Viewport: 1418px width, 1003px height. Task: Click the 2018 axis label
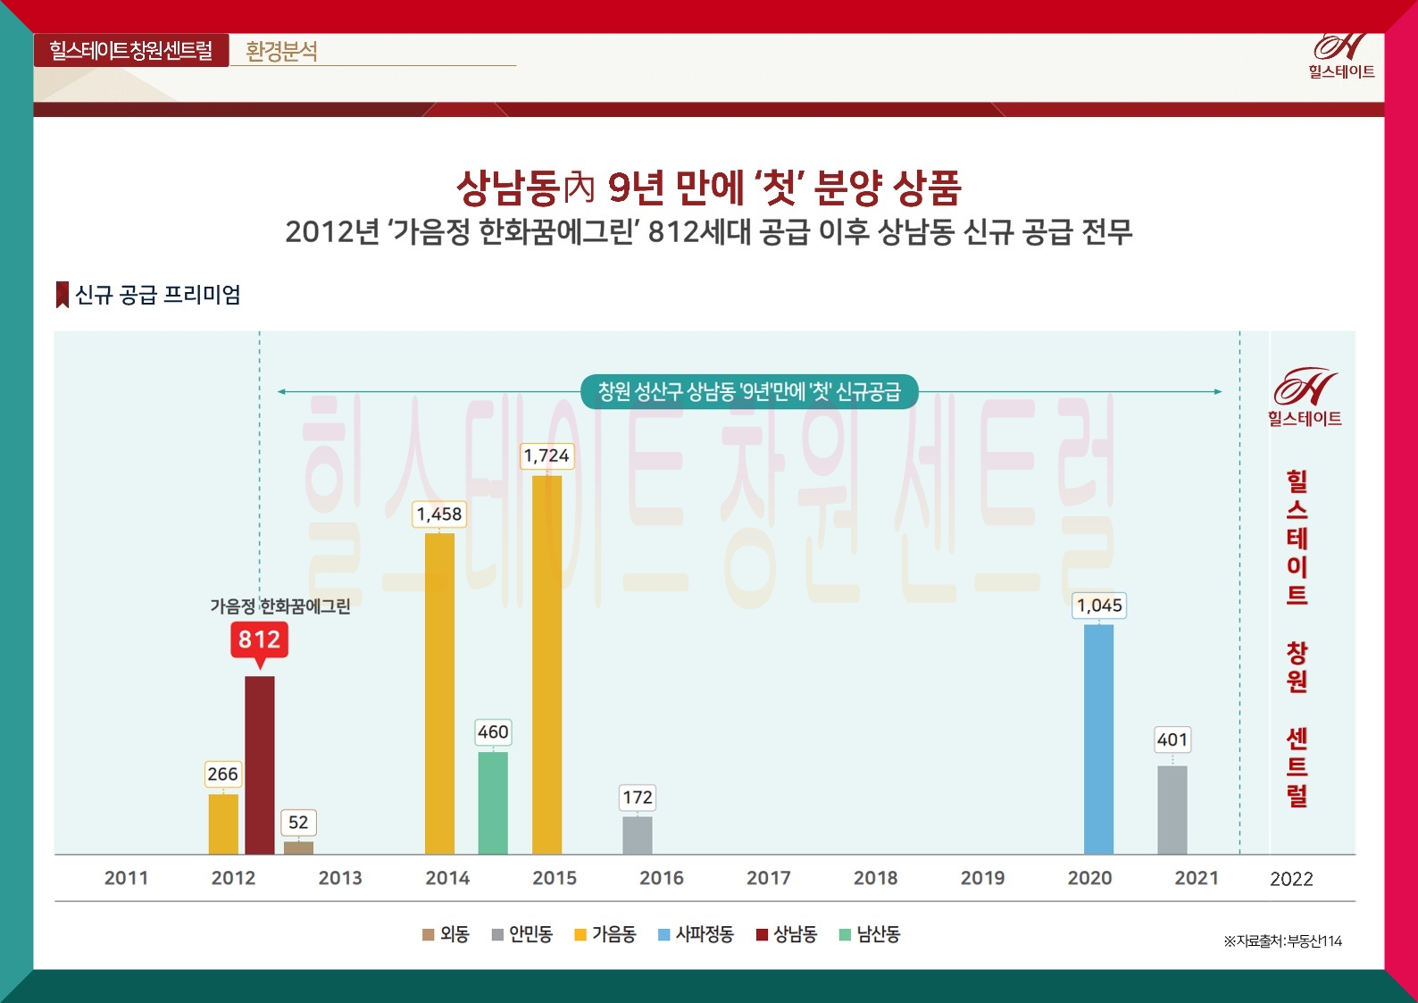[876, 878]
